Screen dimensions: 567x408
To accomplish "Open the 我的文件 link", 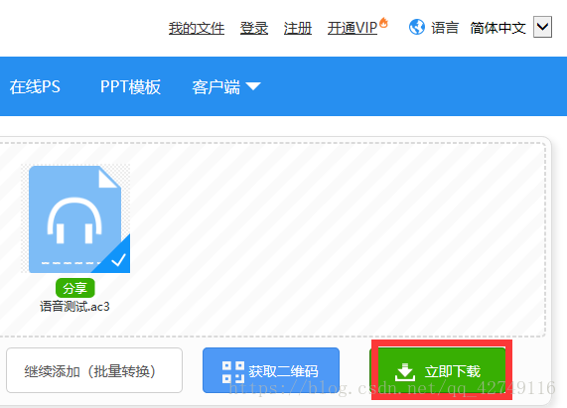I will tap(197, 28).
